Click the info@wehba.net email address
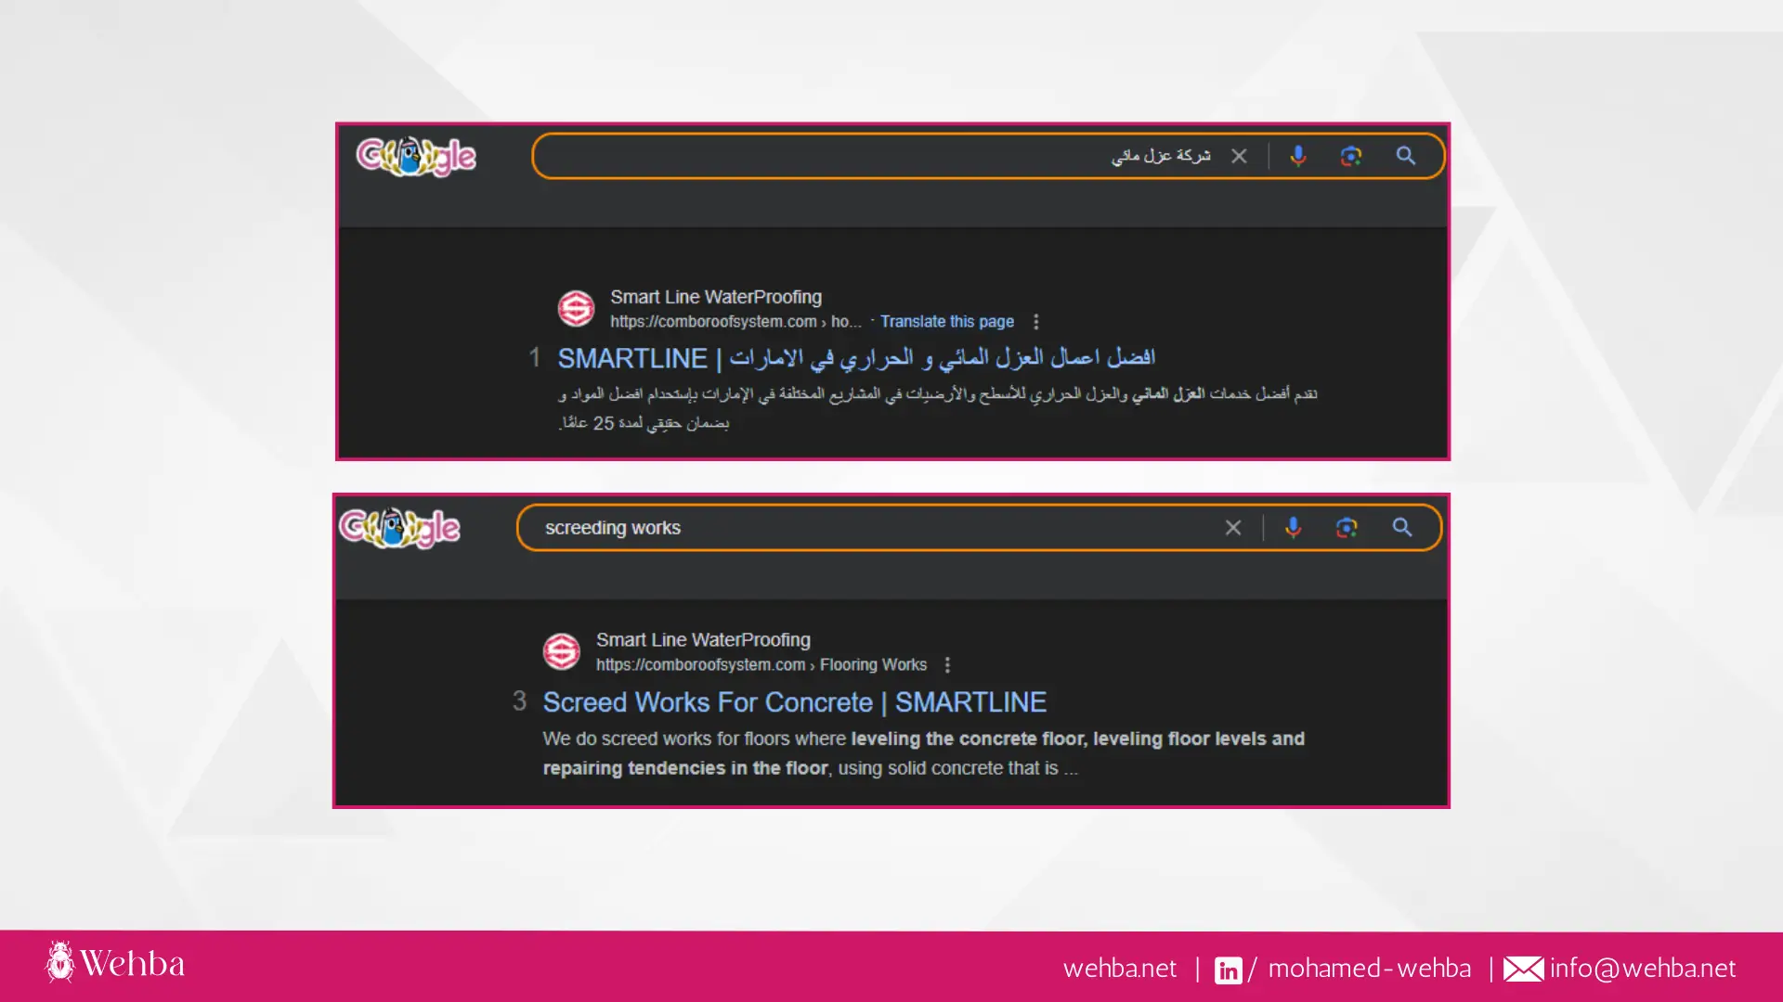This screenshot has width=1783, height=1002. click(1642, 969)
